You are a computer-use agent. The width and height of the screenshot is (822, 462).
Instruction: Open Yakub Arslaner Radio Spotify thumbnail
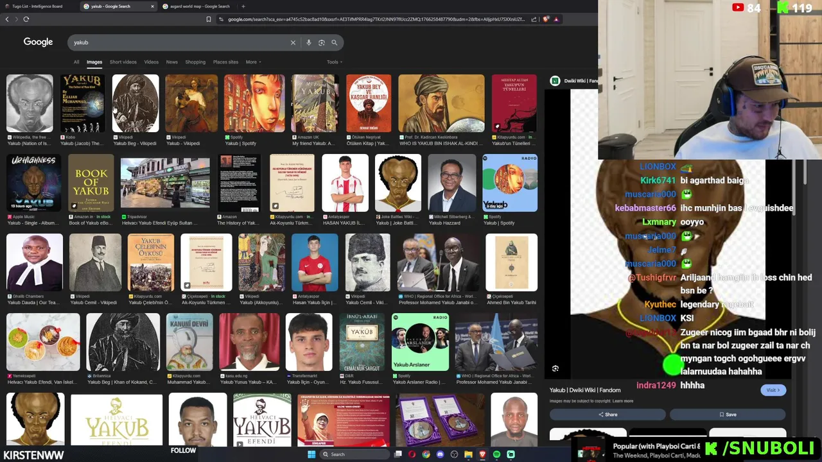click(x=421, y=342)
